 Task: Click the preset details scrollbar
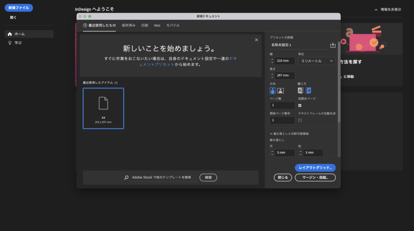click(x=339, y=82)
